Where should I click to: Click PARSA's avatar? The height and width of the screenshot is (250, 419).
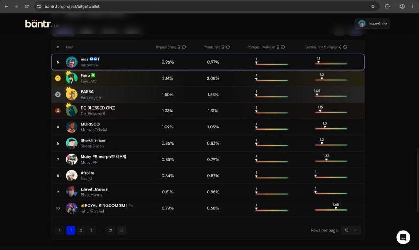click(72, 95)
